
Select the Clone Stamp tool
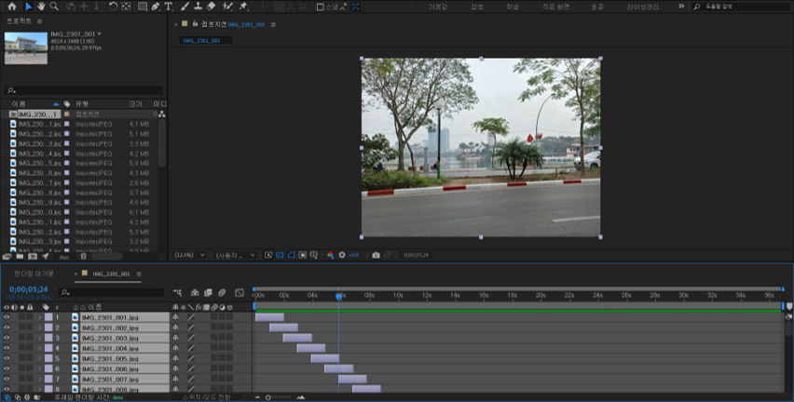tap(198, 7)
